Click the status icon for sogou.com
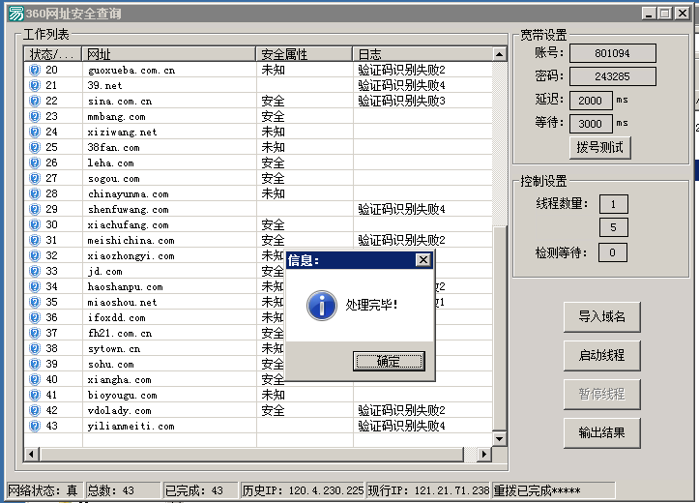Image resolution: width=699 pixels, height=503 pixels. click(x=35, y=178)
